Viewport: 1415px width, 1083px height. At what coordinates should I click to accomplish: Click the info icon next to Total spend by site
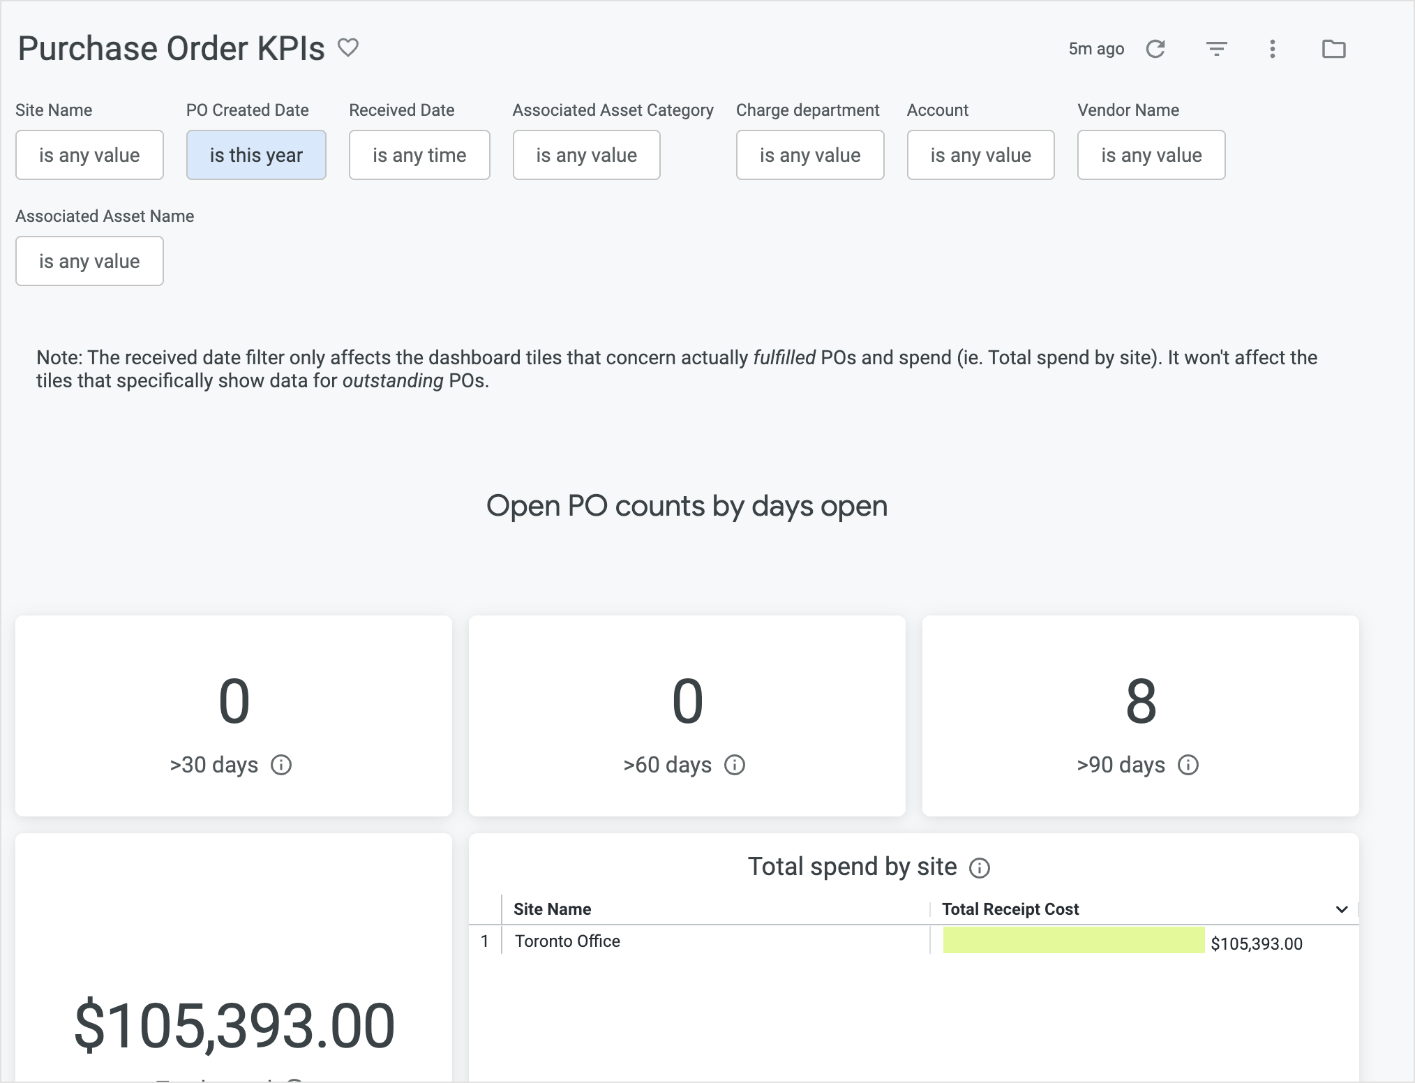pos(980,867)
